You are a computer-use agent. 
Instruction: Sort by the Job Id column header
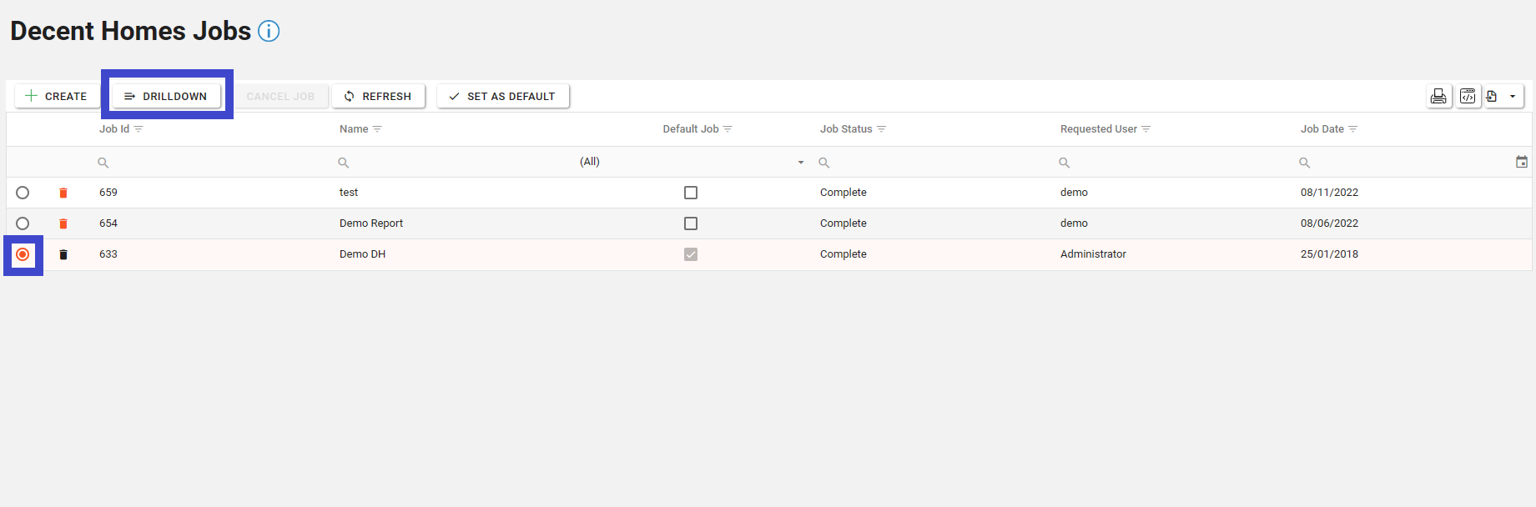114,129
